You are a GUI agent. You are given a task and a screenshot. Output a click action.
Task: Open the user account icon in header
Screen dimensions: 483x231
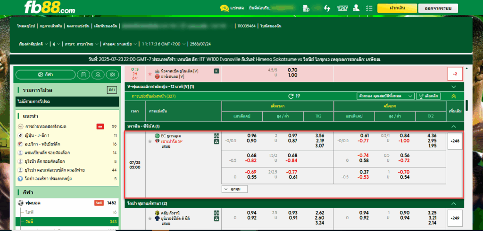(357, 8)
